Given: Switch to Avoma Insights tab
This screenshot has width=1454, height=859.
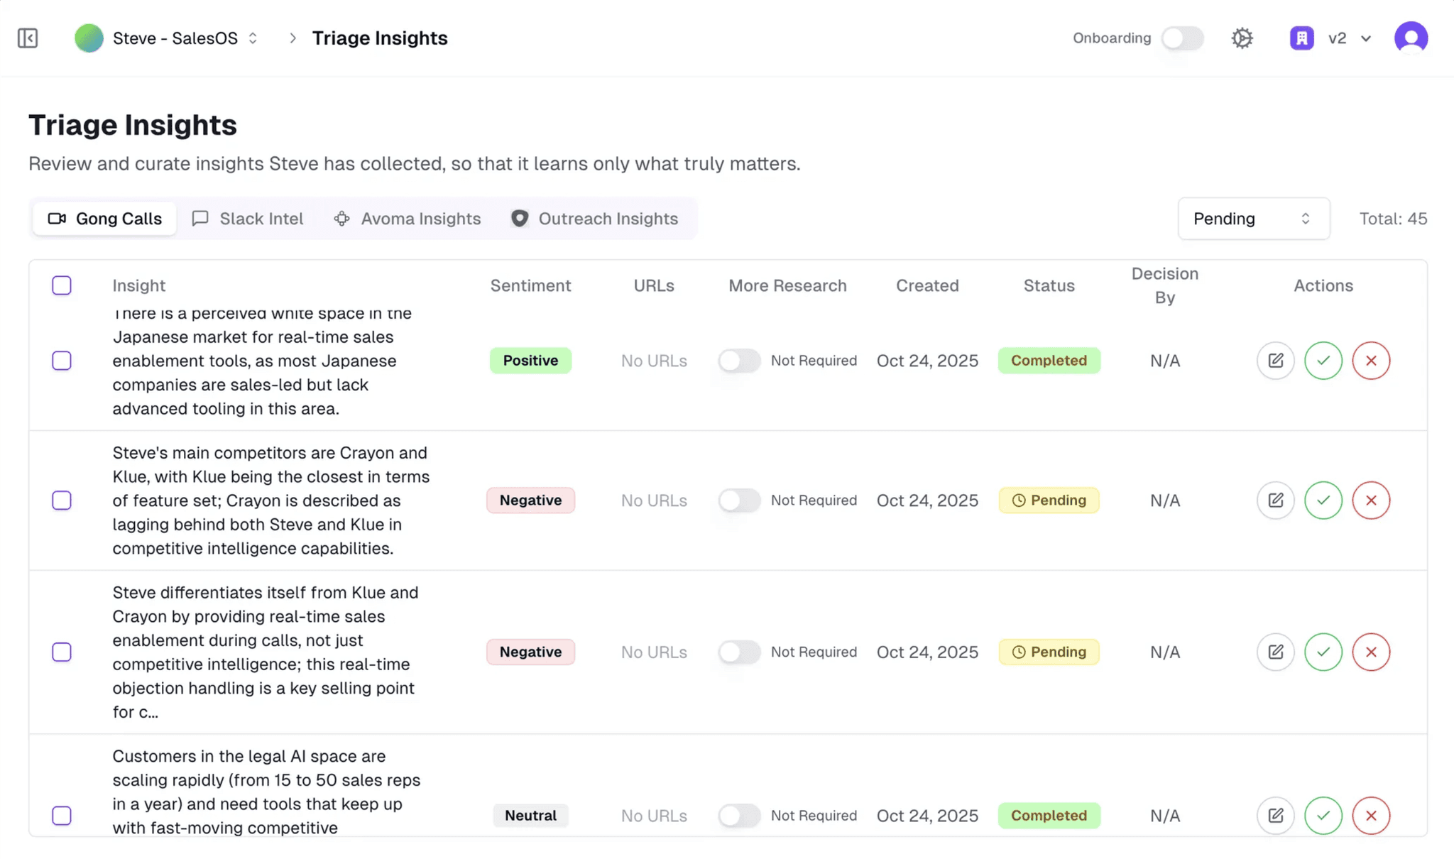Looking at the screenshot, I should tap(407, 219).
